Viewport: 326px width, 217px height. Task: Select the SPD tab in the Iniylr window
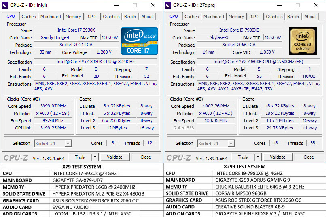92,17
